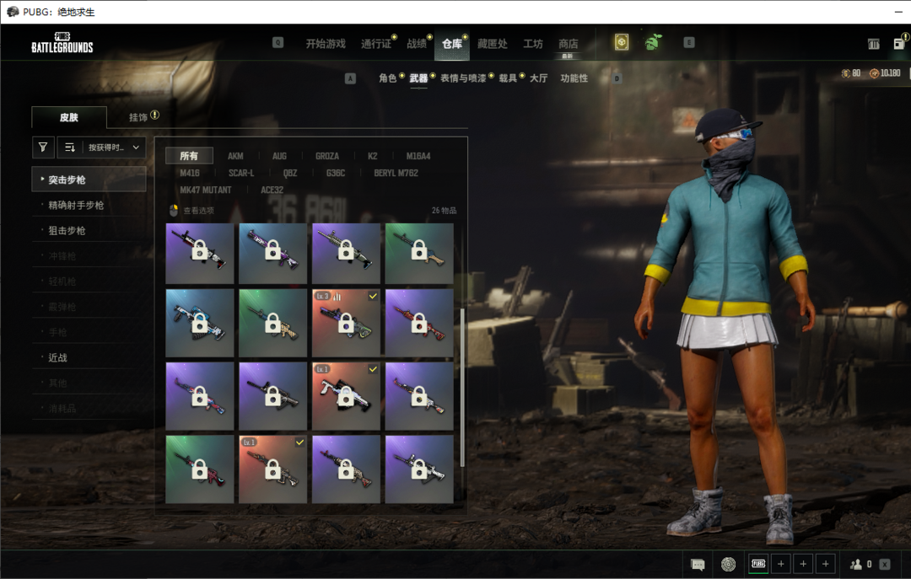The height and width of the screenshot is (579, 911).
Task: Click the skin grid vertical scrollbar
Action: [462, 388]
